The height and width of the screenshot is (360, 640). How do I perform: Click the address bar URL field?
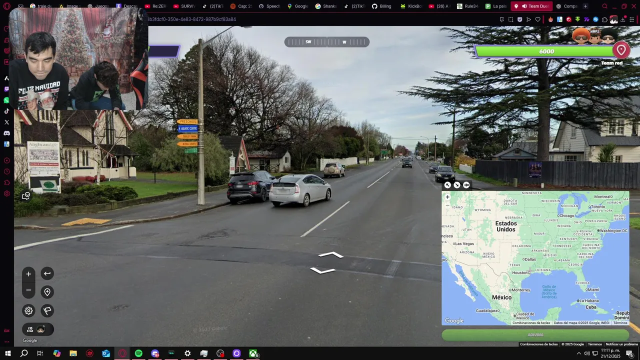pos(320,19)
